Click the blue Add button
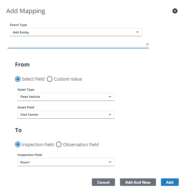The width and height of the screenshot is (185, 194). coord(170,182)
